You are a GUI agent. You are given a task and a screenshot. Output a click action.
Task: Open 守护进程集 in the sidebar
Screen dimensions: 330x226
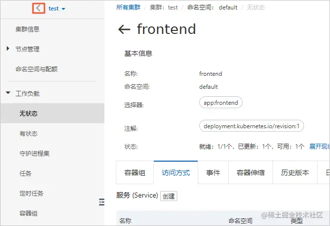point(34,153)
